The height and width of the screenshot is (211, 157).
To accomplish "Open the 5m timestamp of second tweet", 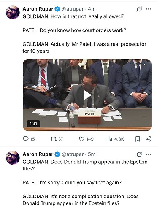I will (x=92, y=154).
